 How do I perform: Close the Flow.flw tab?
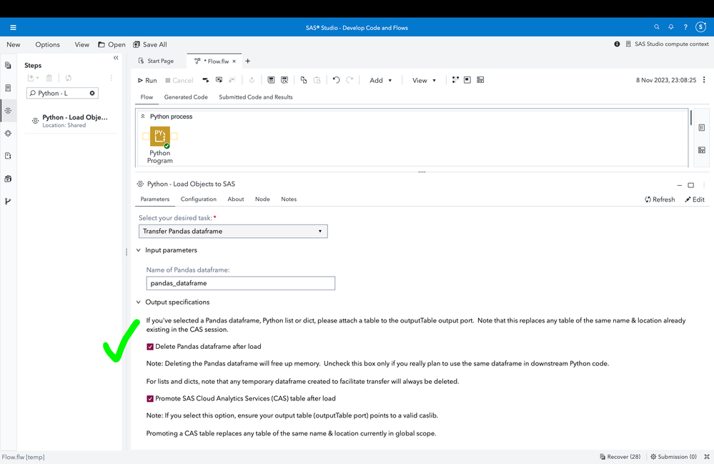234,61
